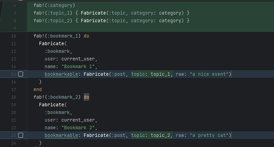Select gutter line number 8
Viewport: 274px width, 147px height.
point(15,21)
